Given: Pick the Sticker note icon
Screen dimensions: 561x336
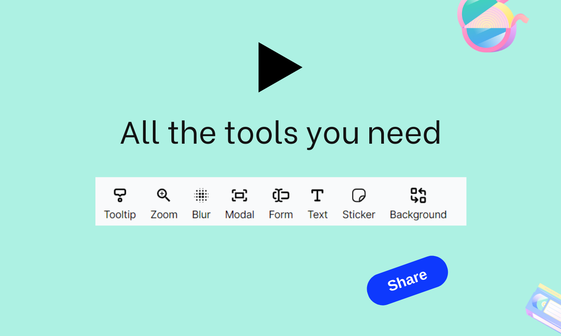Looking at the screenshot, I should pos(359,195).
